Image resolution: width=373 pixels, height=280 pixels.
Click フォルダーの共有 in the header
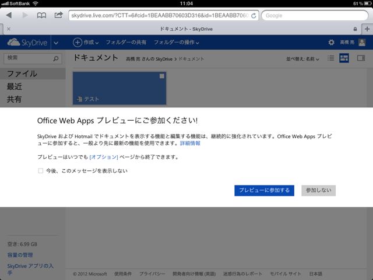(x=126, y=43)
